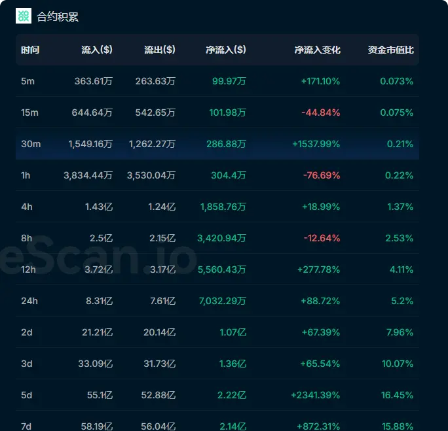The image size is (448, 431).
Task: Click the outflow value 3,530.04万
Action: 151,175
